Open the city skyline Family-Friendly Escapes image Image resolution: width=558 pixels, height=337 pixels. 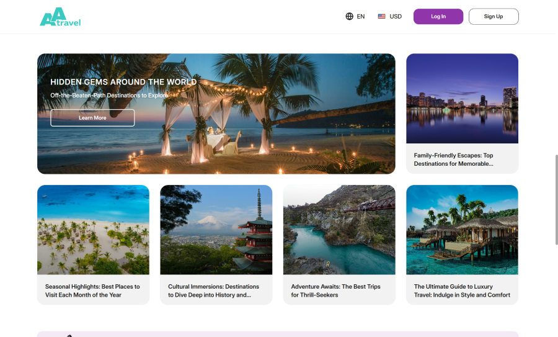point(462,98)
